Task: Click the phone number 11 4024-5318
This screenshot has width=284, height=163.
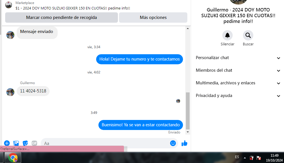Action: pos(33,91)
